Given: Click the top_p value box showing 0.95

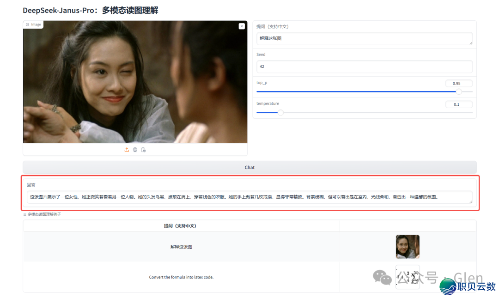Looking at the screenshot, I should coord(459,84).
